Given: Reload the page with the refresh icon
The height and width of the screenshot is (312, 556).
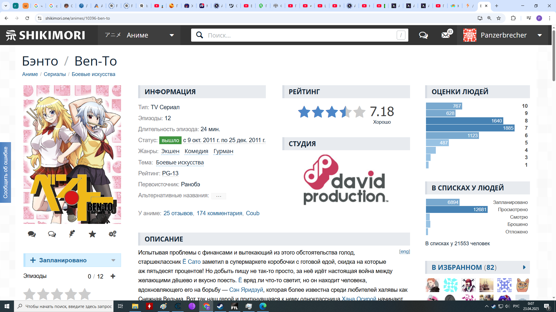Looking at the screenshot, I should [x=27, y=18].
